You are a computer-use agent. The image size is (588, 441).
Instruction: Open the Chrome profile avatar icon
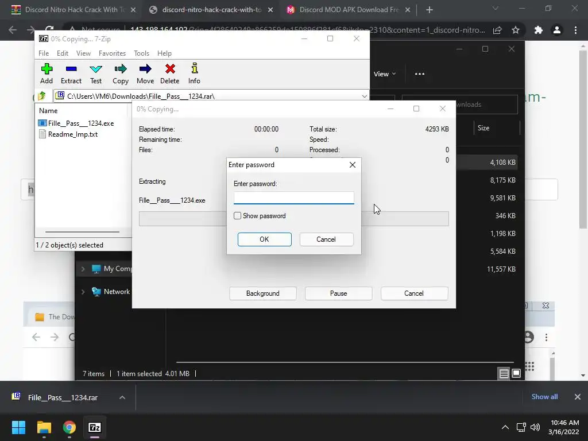coord(557,30)
